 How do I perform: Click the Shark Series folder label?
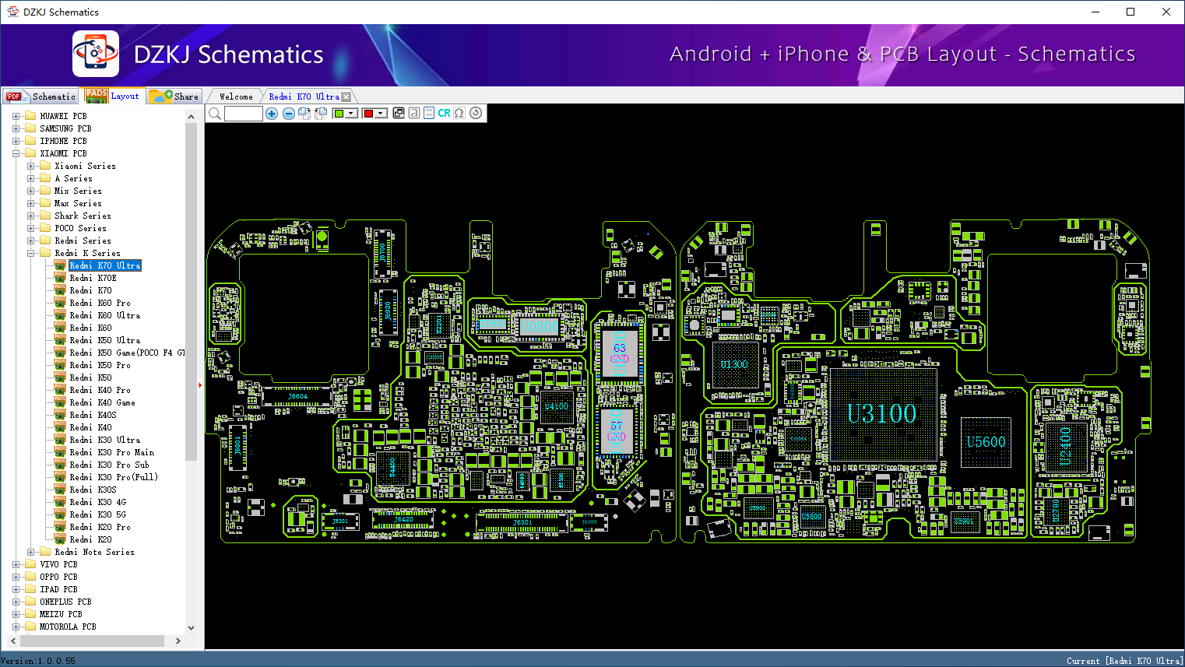(x=83, y=216)
